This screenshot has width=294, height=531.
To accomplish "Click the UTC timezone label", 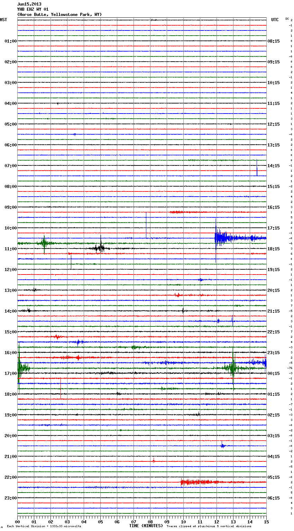I will pyautogui.click(x=275, y=20).
